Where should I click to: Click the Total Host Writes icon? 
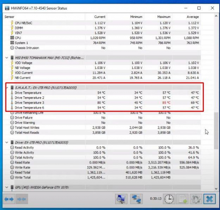pyautogui.click(x=12, y=128)
